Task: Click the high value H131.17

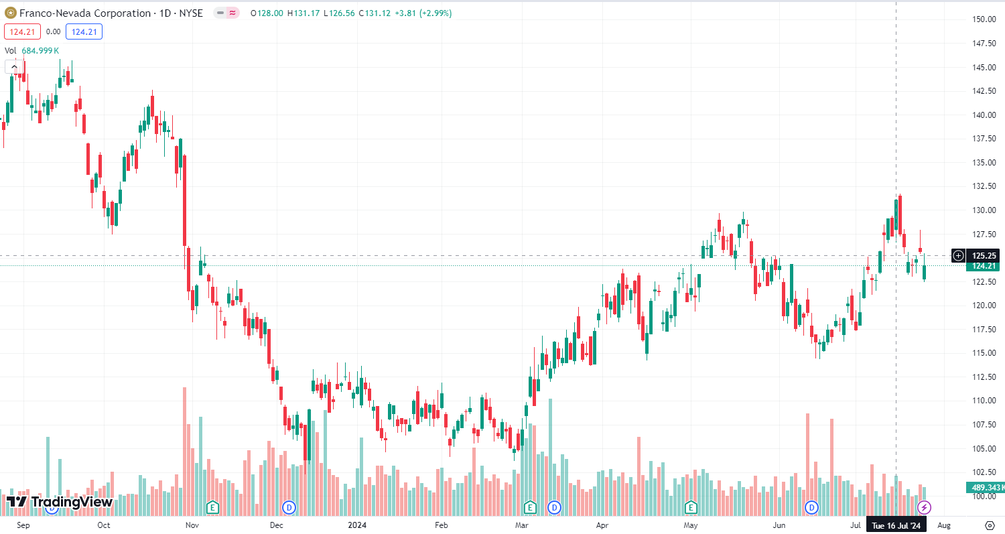Action: pos(304,13)
